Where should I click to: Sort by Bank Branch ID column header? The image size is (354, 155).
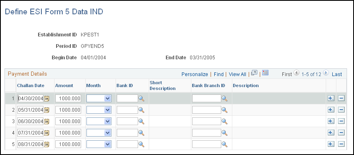[x=209, y=85]
